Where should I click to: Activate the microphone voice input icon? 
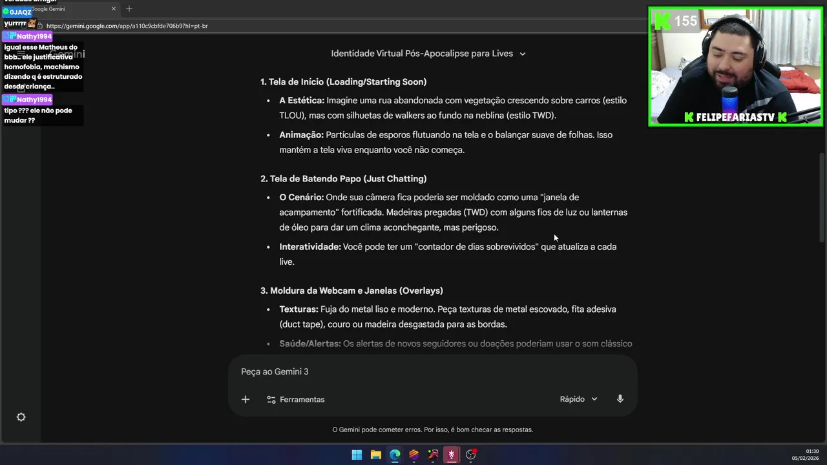[x=620, y=399]
